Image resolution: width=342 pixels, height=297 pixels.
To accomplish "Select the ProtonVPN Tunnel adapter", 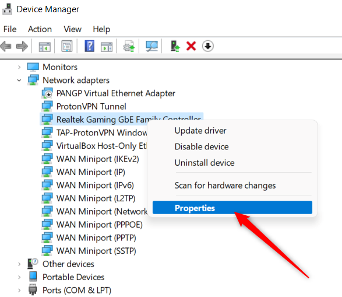I will pos(84,107).
